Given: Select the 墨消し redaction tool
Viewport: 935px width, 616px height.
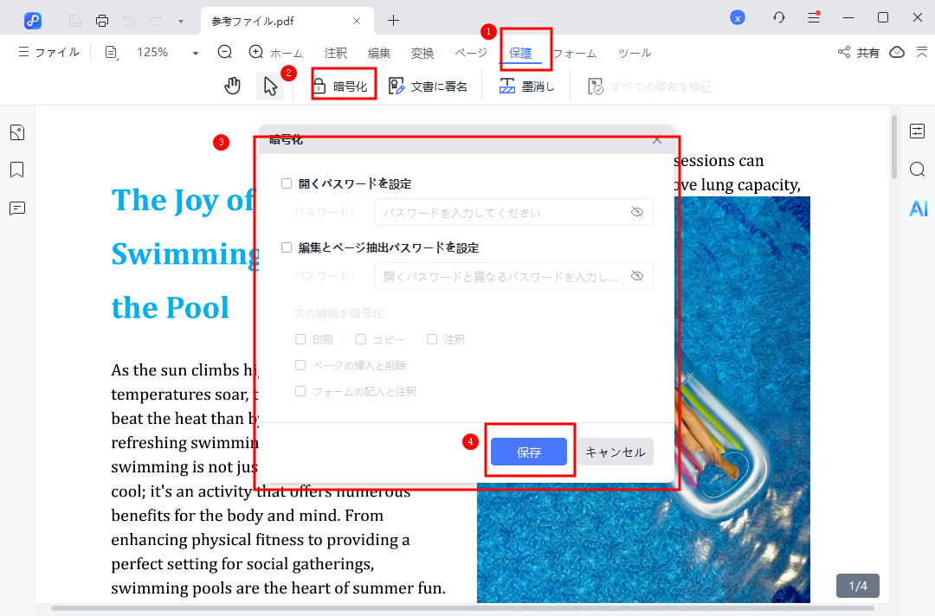Looking at the screenshot, I should coord(526,85).
